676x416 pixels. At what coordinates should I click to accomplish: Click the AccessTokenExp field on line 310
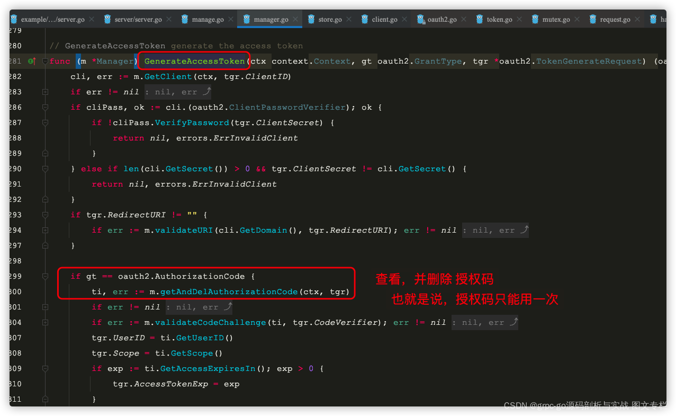(171, 384)
